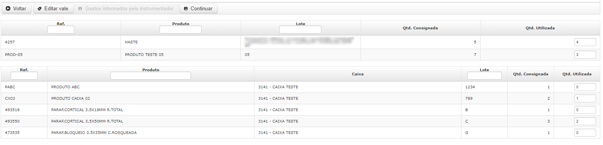Edit Qtd. Utilizada for PARAF.CORTICAL 3.5X50MM
Screen dimensions: 603x145
[585, 121]
